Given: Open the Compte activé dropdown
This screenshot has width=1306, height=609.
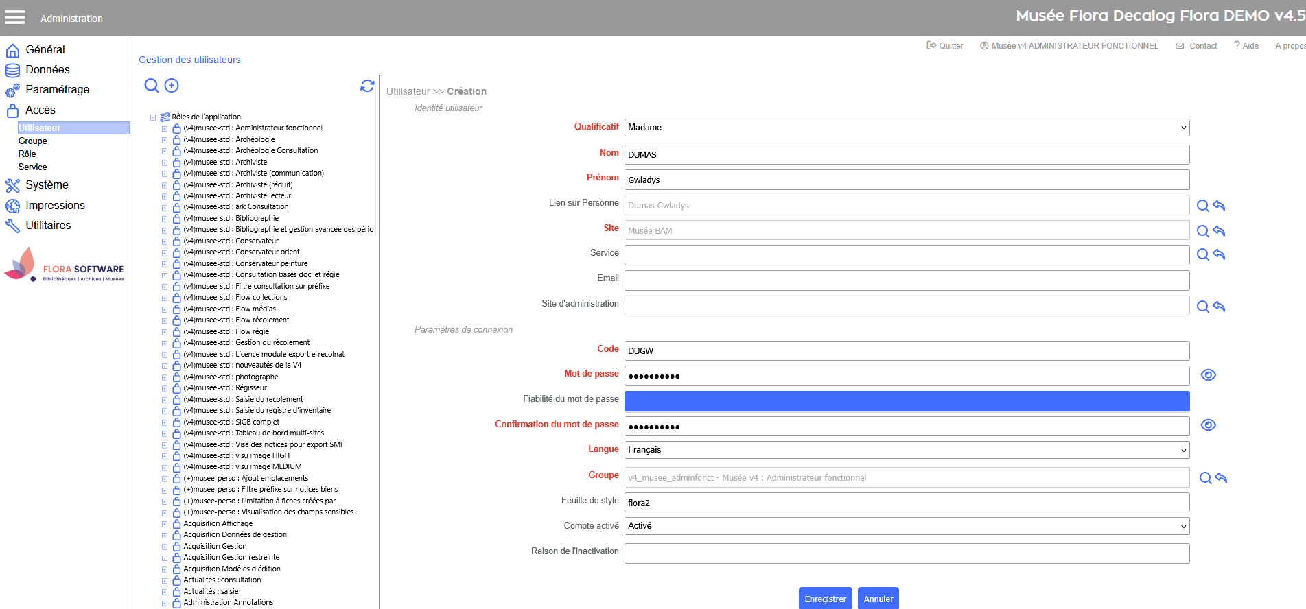Looking at the screenshot, I should point(906,526).
